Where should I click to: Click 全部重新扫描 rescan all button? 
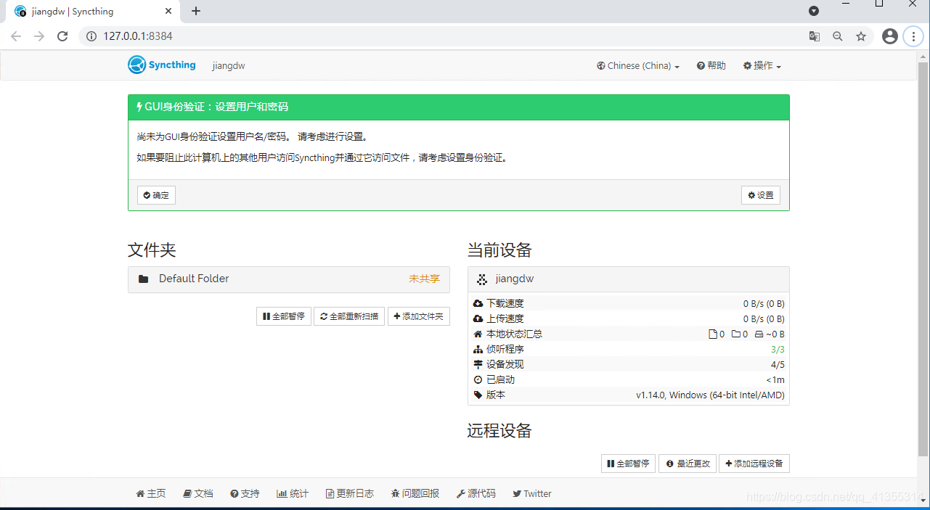(349, 316)
